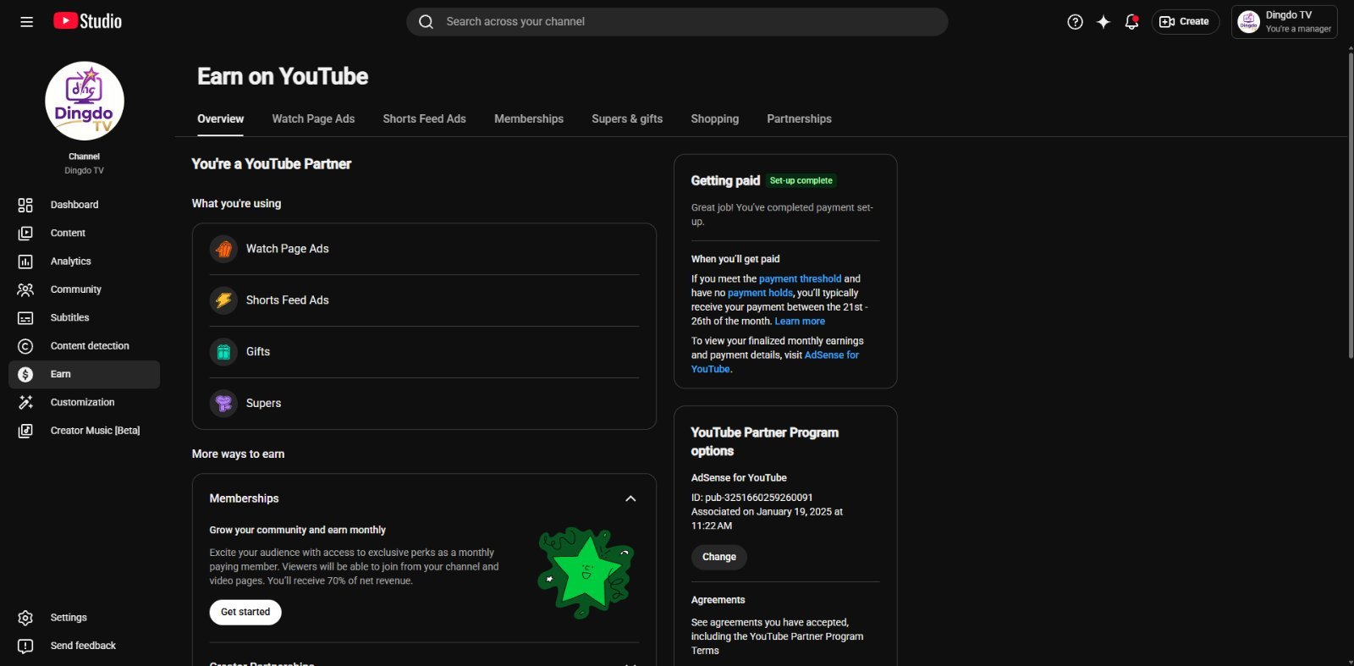Open Settings in the sidebar

point(84,618)
